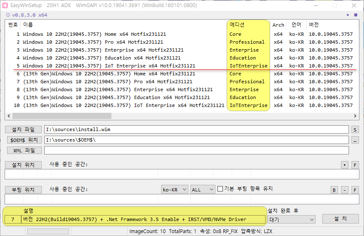Screen dimensions: 364x236
Task: Select row 1 Windows 10 Home x64
Action: 182,34
